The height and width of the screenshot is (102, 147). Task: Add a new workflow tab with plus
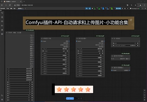click(25, 8)
